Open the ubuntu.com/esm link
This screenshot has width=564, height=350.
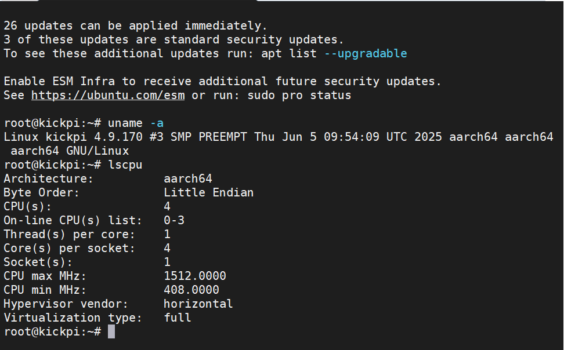[108, 95]
